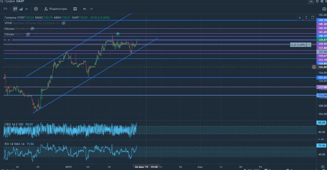
Task: Click the 149.79 price level label
Action: (x=322, y=20)
